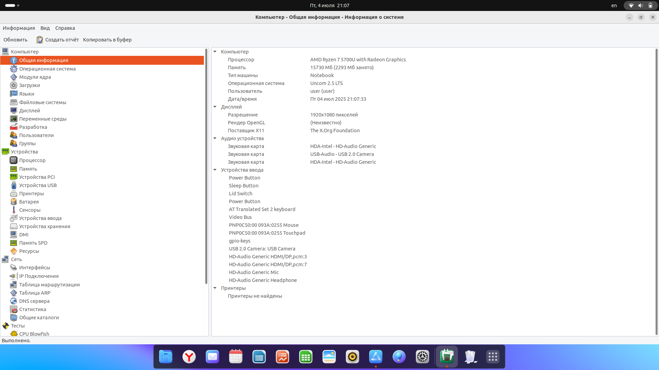The height and width of the screenshot is (370, 659).
Task: Collapse the Компьютер section in details
Action: click(215, 52)
